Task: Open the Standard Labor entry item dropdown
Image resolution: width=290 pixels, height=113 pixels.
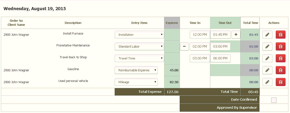Action: click(x=139, y=46)
